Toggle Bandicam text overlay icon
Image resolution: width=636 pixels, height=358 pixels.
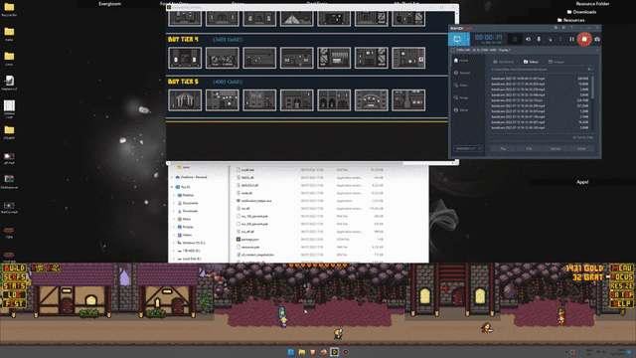[560, 39]
